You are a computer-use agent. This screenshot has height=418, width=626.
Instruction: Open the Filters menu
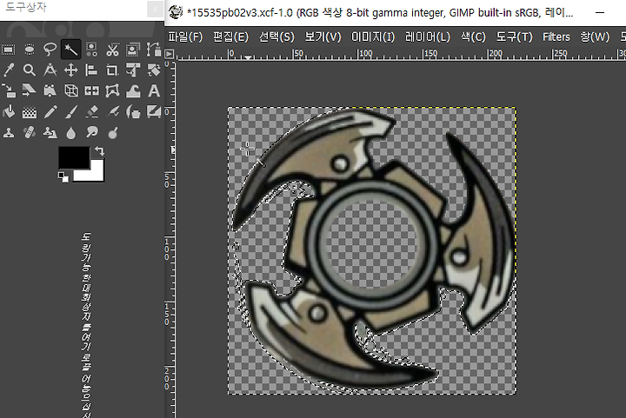pyautogui.click(x=556, y=37)
